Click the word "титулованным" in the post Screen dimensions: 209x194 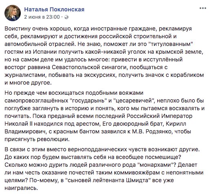pos(171,44)
